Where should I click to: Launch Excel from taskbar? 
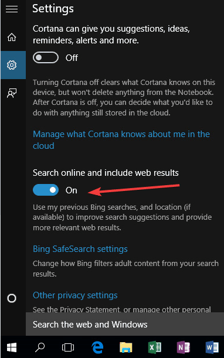click(155, 347)
